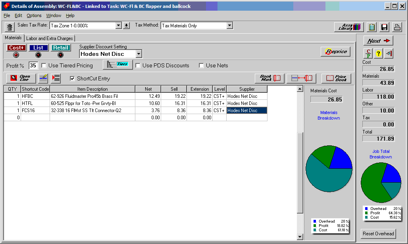Open the Supplier Discount Setting dropdown
408x244 pixels.
point(139,54)
